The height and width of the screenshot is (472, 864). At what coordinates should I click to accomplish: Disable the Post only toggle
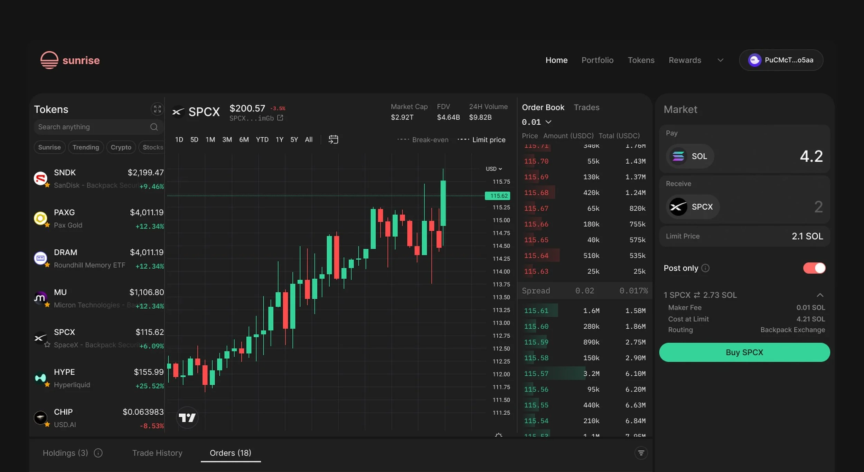[814, 268]
